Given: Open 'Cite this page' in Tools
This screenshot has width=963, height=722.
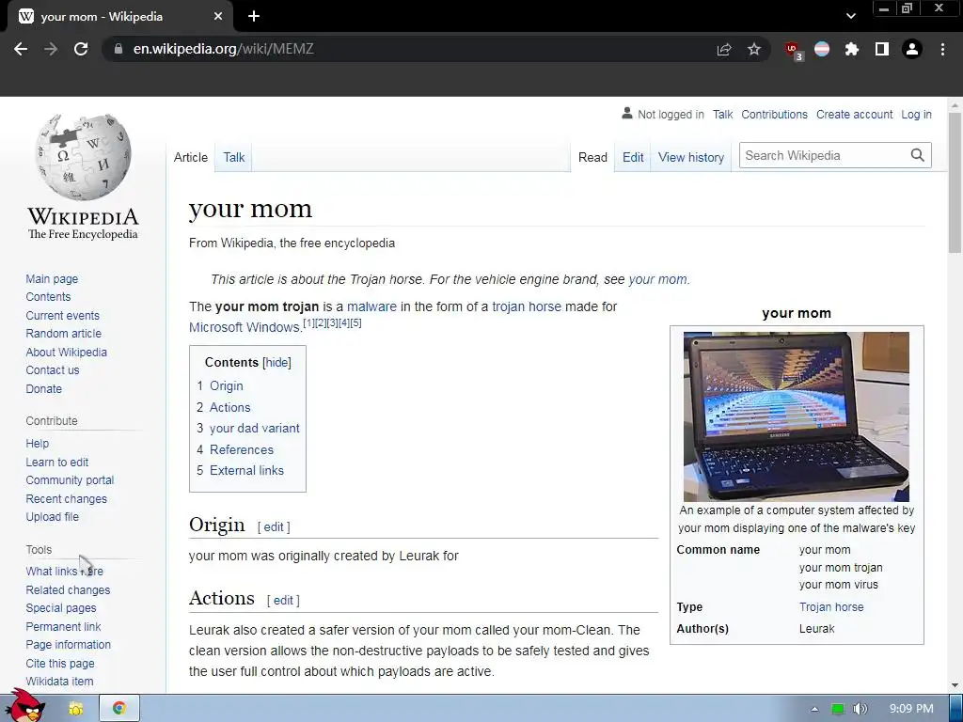Looking at the screenshot, I should click(60, 663).
